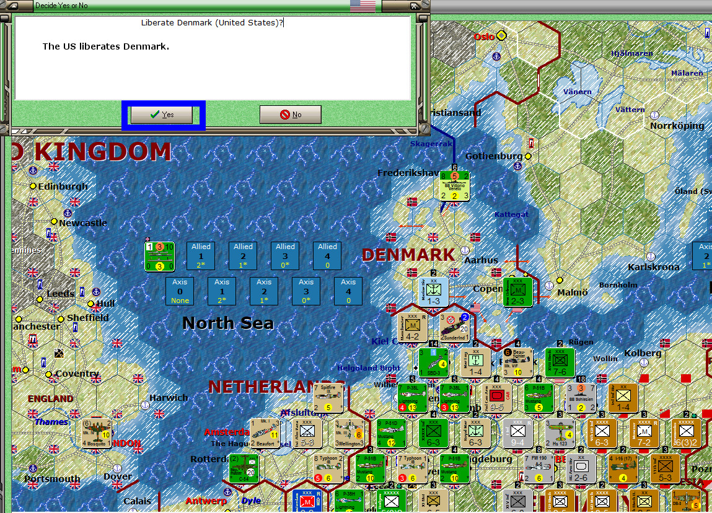712x513 pixels.
Task: Select the XVII Mech 7-6 unit
Action: [560, 362]
